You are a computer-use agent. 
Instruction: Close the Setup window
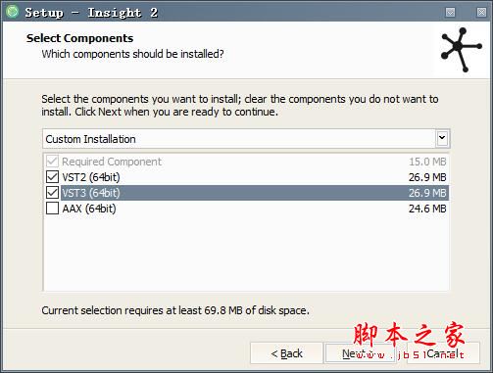481,13
